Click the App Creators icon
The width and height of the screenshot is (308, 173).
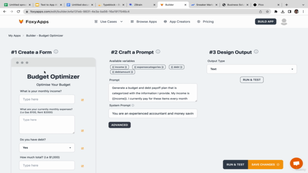[x=166, y=22]
